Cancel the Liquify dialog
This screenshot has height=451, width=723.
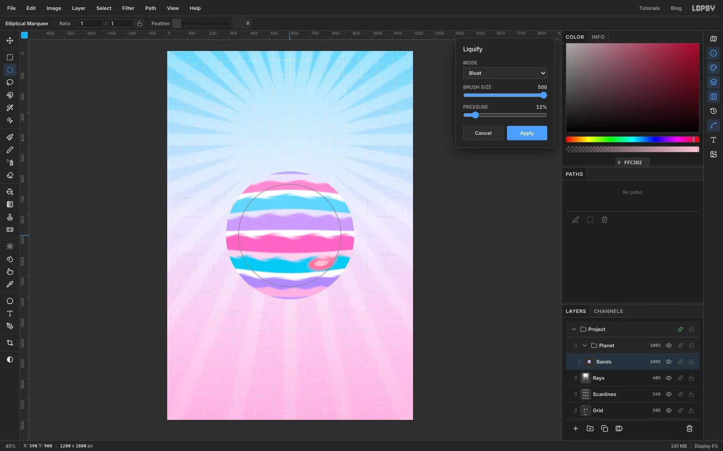[x=483, y=133]
